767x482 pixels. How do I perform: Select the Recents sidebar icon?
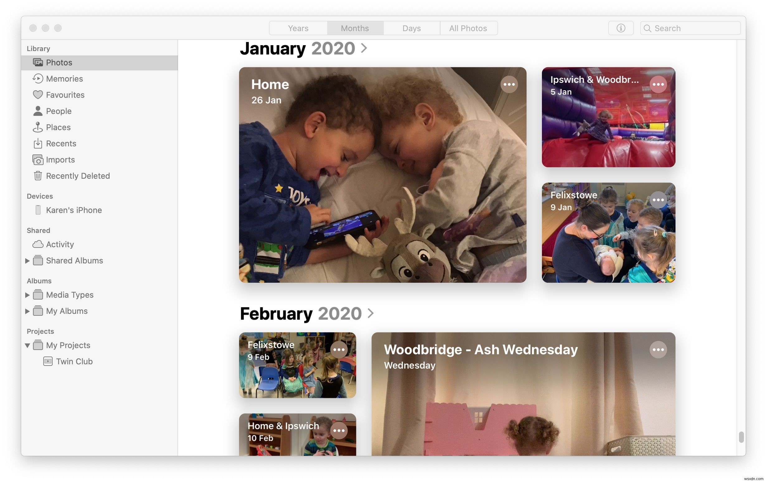[38, 143]
